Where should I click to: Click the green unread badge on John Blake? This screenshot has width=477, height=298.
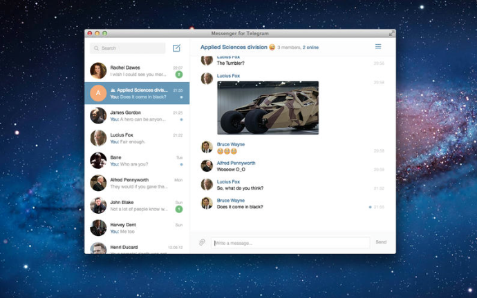[x=179, y=209]
